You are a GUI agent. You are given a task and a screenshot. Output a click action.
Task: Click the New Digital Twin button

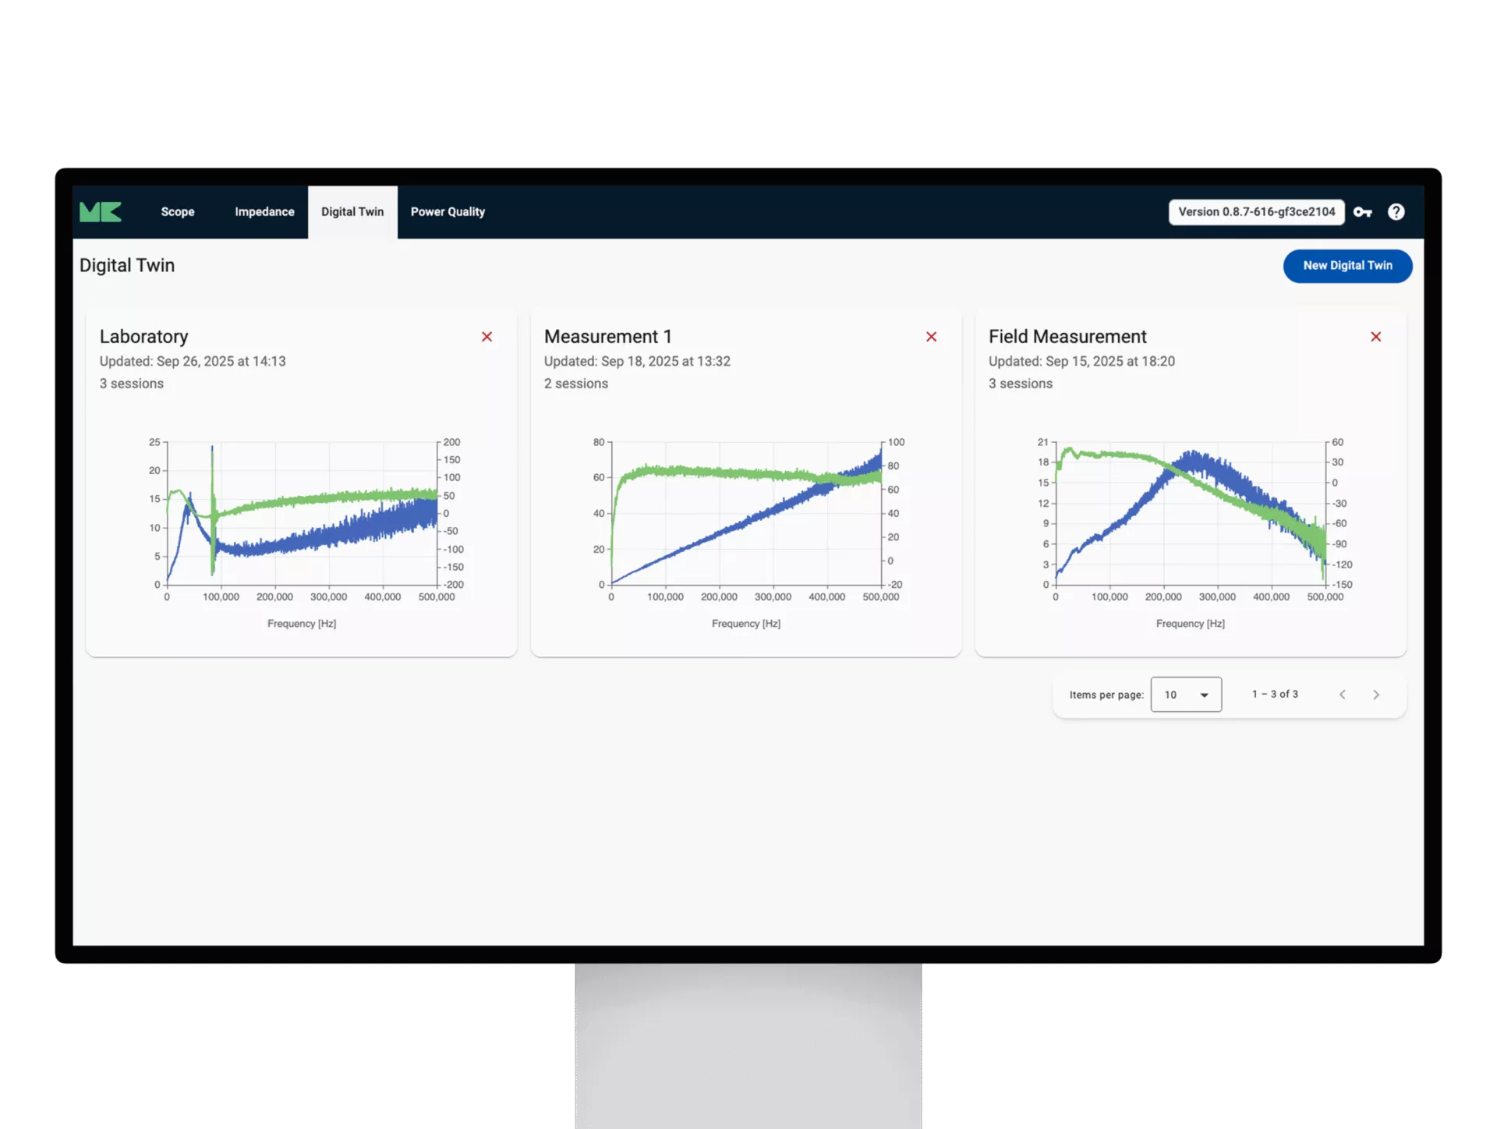(1348, 266)
